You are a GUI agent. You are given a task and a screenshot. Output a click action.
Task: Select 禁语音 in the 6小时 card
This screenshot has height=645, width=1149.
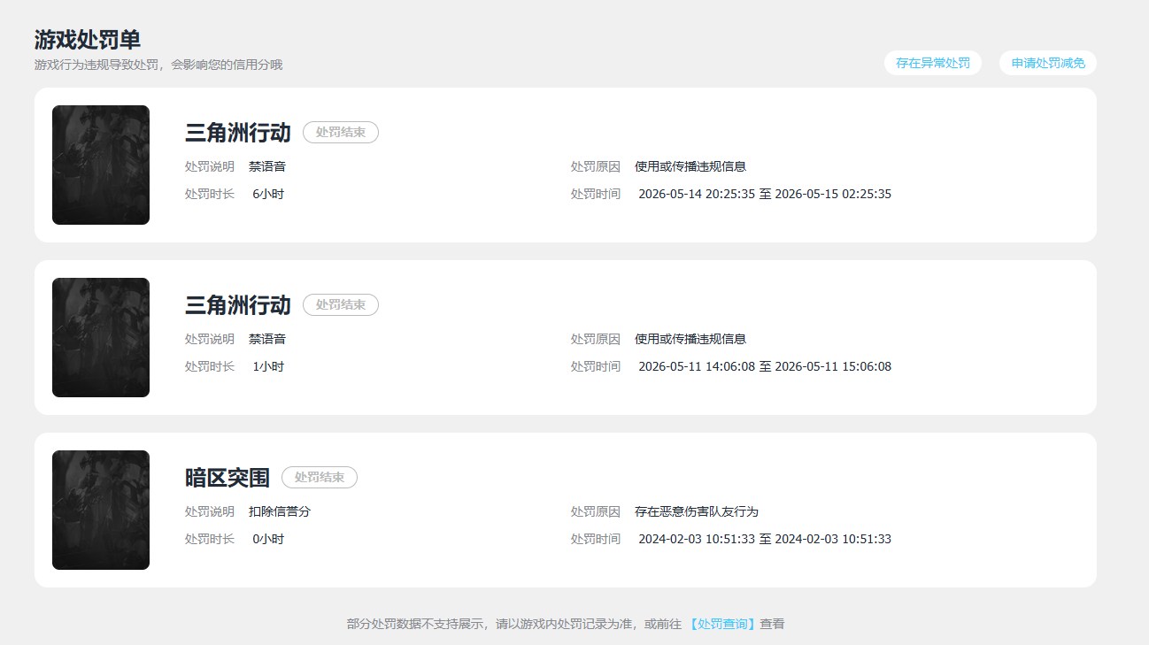pyautogui.click(x=267, y=166)
